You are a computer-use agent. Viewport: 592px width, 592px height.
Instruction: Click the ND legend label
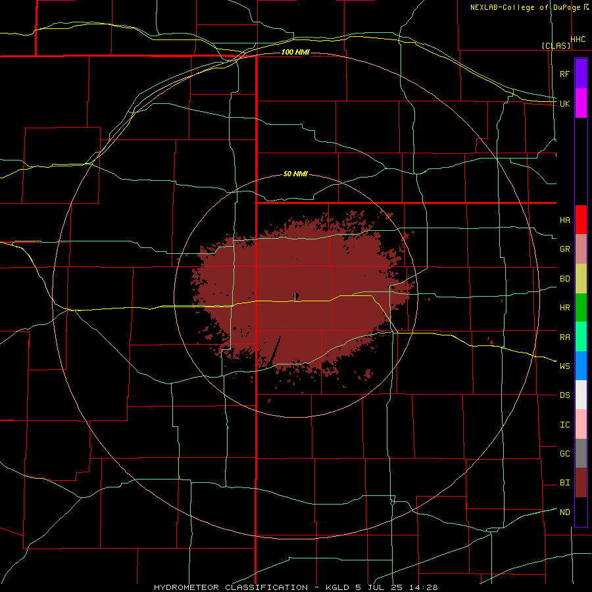(x=564, y=512)
